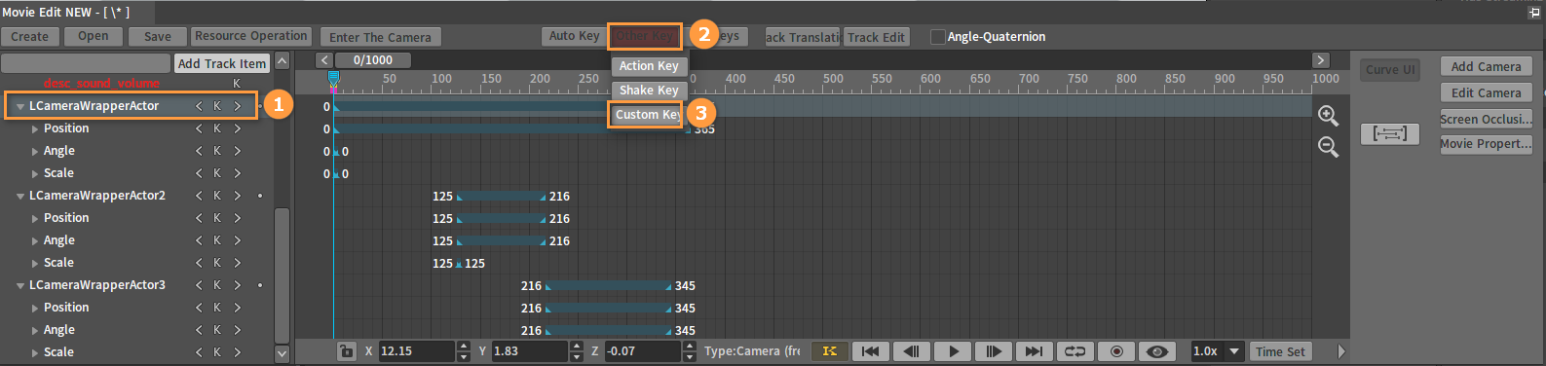Enable the Angle-Quaternion checkbox
The width and height of the screenshot is (1546, 366).
[938, 37]
